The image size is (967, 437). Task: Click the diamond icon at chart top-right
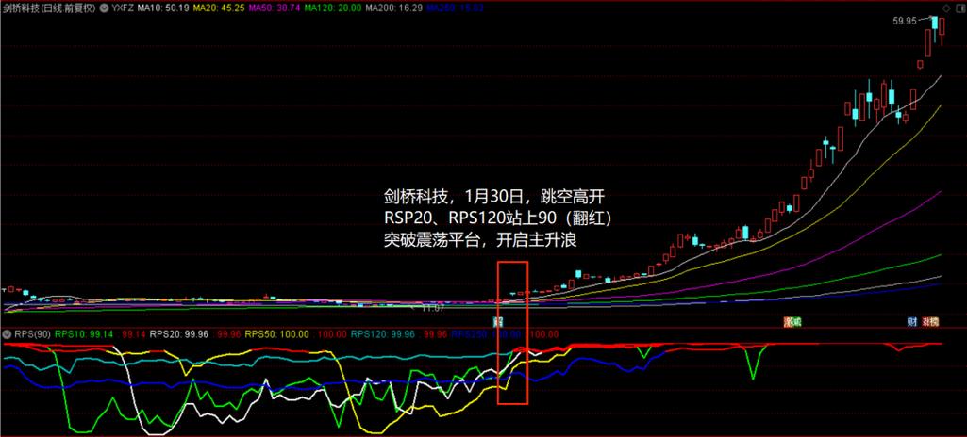pyautogui.click(x=946, y=8)
